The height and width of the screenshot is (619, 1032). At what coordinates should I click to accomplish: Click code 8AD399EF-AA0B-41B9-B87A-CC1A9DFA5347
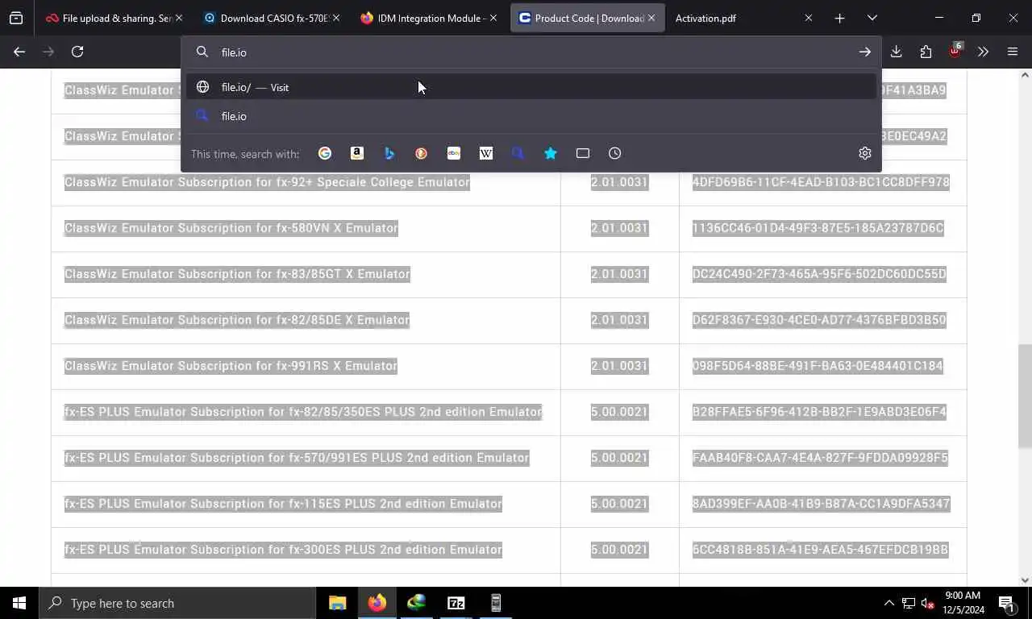[x=821, y=504]
